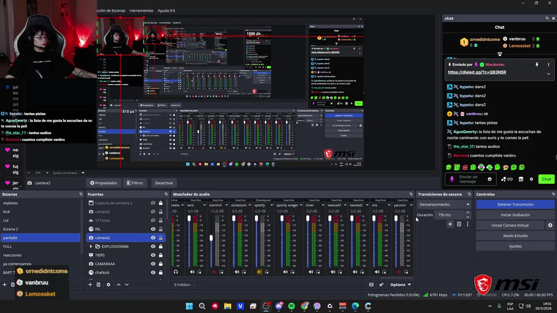Open Ayuda (H) menu

click(166, 10)
